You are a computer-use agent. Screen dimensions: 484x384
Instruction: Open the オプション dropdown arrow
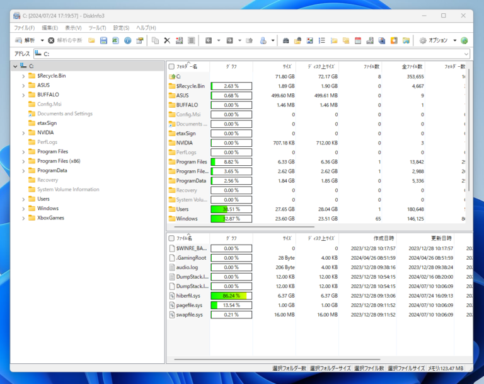454,40
